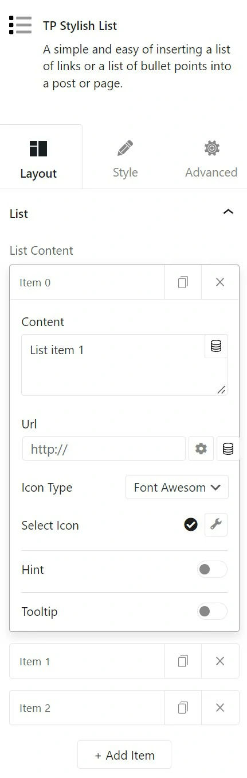
Task: Click the + Add Item button
Action: [x=124, y=754]
